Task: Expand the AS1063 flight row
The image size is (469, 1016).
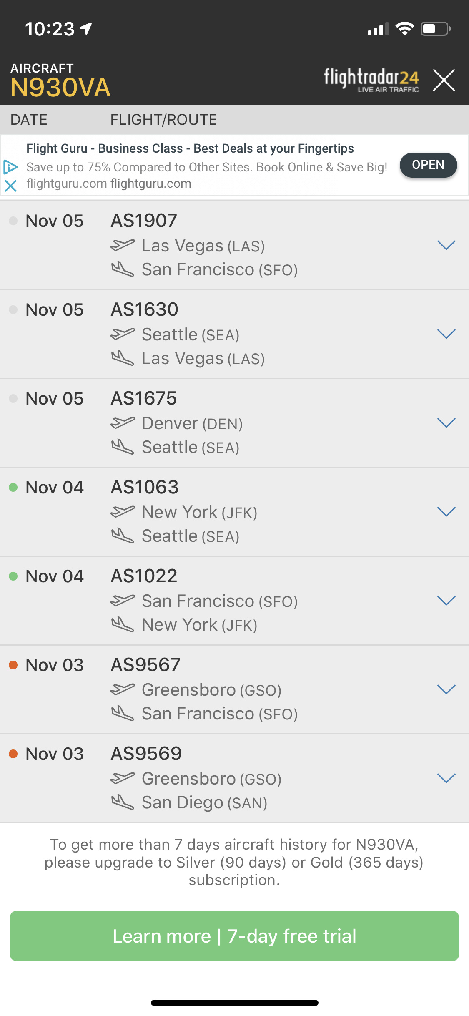Action: point(446,512)
